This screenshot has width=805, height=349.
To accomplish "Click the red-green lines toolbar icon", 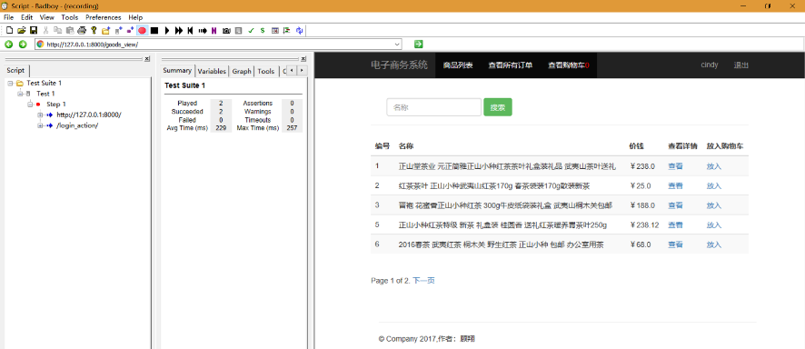I will 286,31.
